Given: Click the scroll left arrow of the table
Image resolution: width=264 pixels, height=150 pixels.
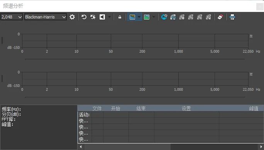Looking at the screenshot, I should [x=81, y=147].
